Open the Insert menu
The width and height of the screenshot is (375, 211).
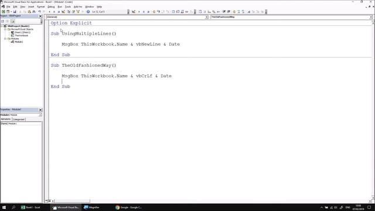tap(31, 6)
